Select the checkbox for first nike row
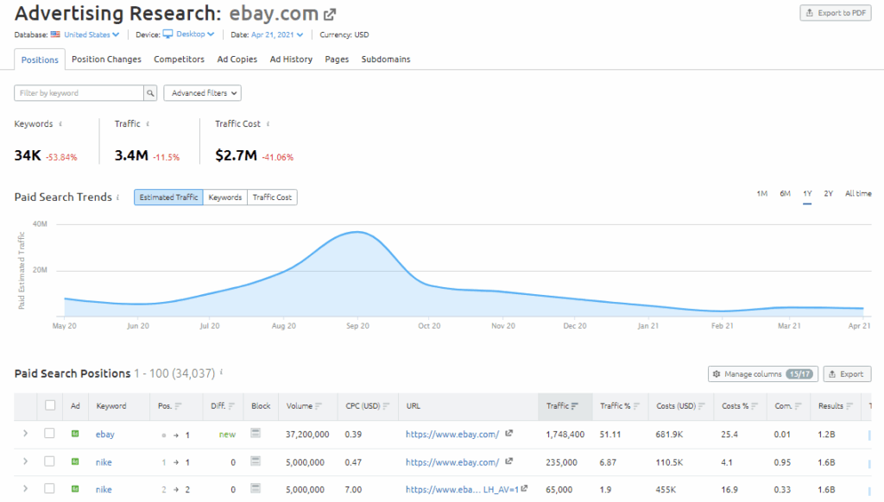The height and width of the screenshot is (502, 884). pos(50,462)
